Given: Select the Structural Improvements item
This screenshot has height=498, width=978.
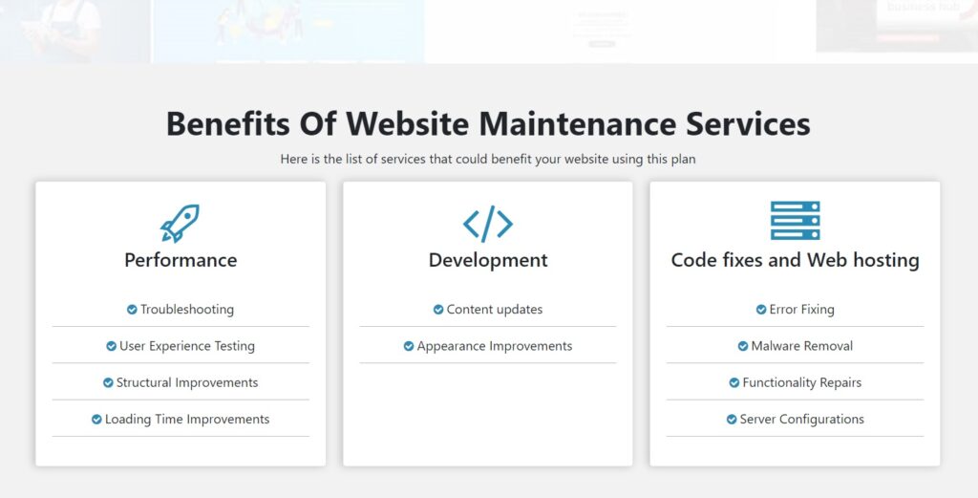Looking at the screenshot, I should click(186, 382).
